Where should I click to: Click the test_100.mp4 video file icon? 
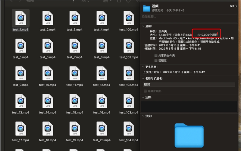pos(129,18)
